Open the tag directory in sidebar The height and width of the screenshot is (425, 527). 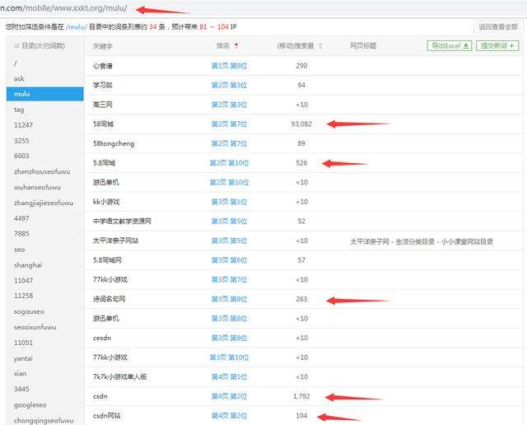19,110
